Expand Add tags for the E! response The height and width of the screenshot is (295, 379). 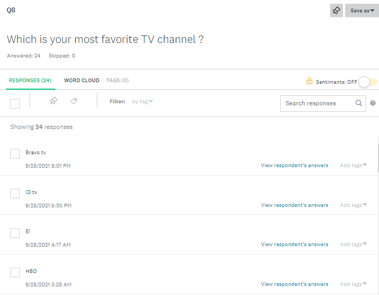353,244
